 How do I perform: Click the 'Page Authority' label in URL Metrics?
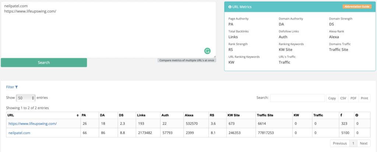click(x=239, y=19)
